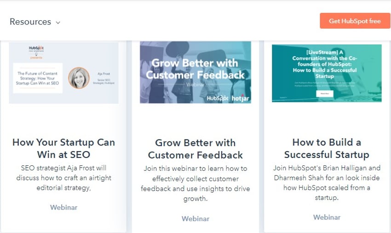Click Webinar label under SEO card

tap(64, 207)
